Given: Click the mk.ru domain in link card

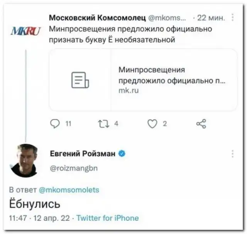Looking at the screenshot, I should (x=128, y=91).
